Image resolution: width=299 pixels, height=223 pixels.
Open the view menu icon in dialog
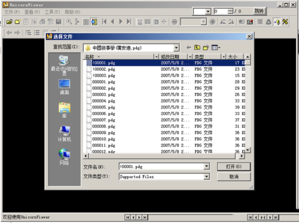pos(216,47)
